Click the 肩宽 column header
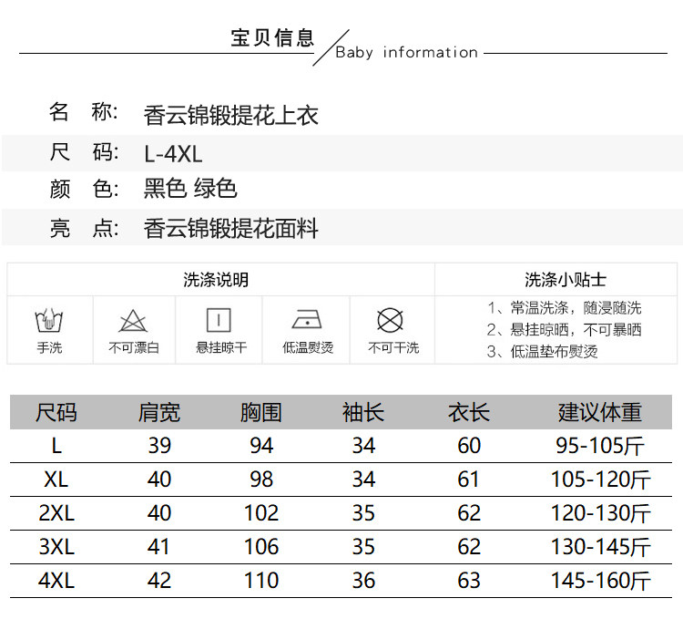The width and height of the screenshot is (683, 619). click(159, 413)
